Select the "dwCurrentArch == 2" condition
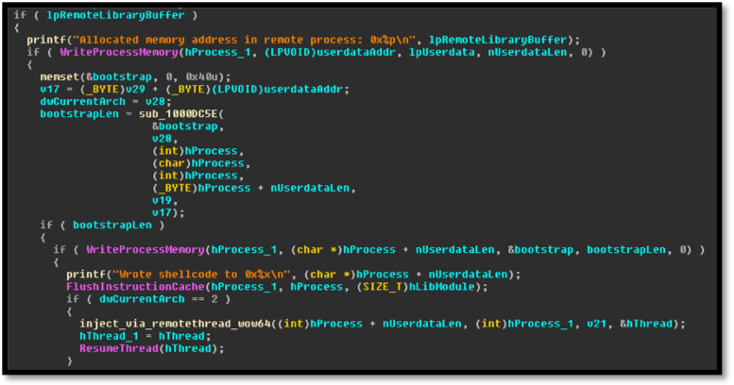 (x=158, y=299)
